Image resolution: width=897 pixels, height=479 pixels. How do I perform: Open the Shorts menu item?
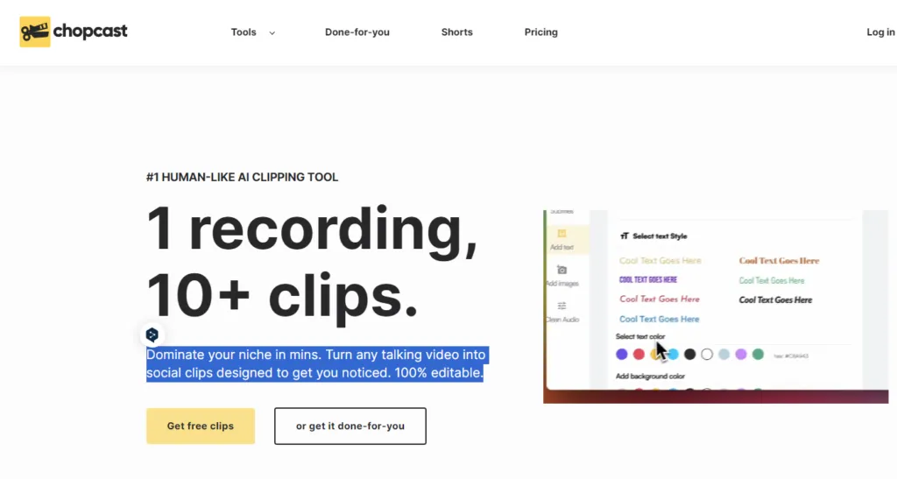pos(456,32)
